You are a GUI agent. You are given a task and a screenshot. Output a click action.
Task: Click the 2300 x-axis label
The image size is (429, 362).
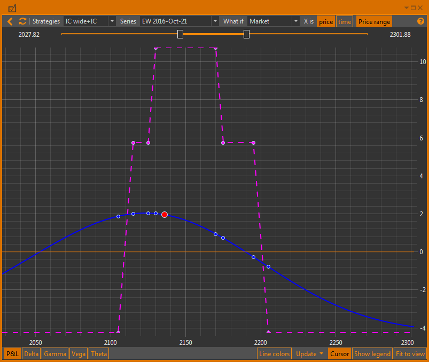(408, 343)
